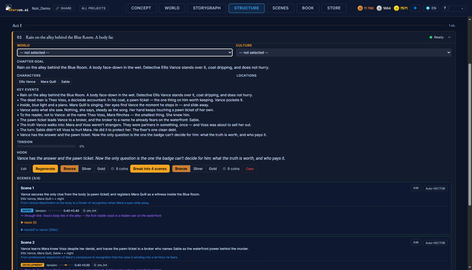472x270 pixels.
Task: Click the HOOK italic sentence
Action: coord(151,158)
